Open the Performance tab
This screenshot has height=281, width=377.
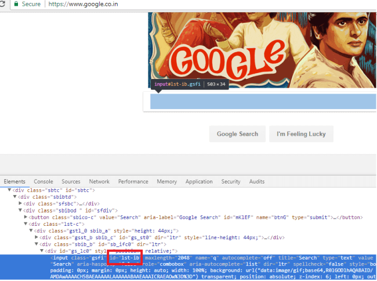[133, 182]
